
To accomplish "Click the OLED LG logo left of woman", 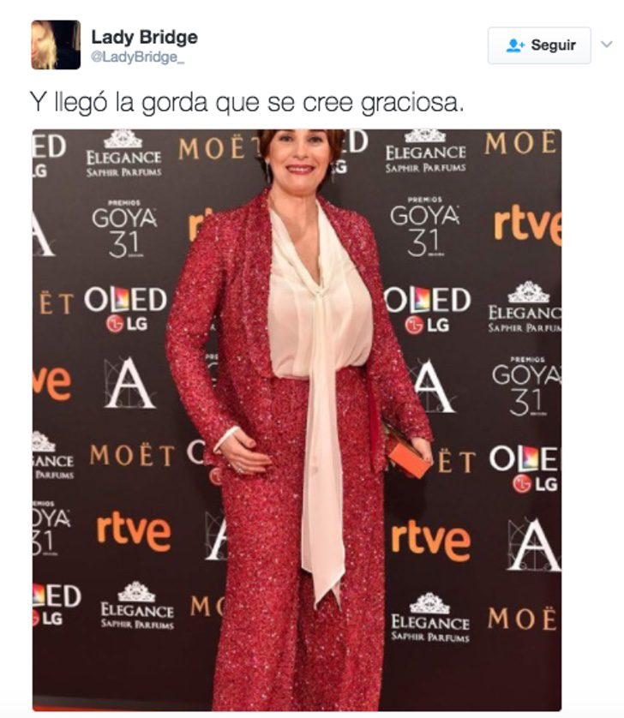I will [x=125, y=309].
